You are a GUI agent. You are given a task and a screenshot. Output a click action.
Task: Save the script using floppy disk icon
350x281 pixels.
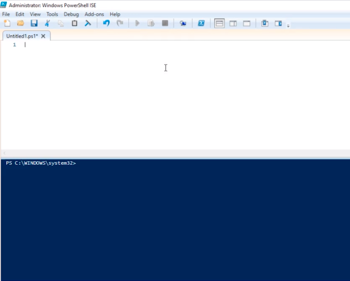pyautogui.click(x=34, y=23)
